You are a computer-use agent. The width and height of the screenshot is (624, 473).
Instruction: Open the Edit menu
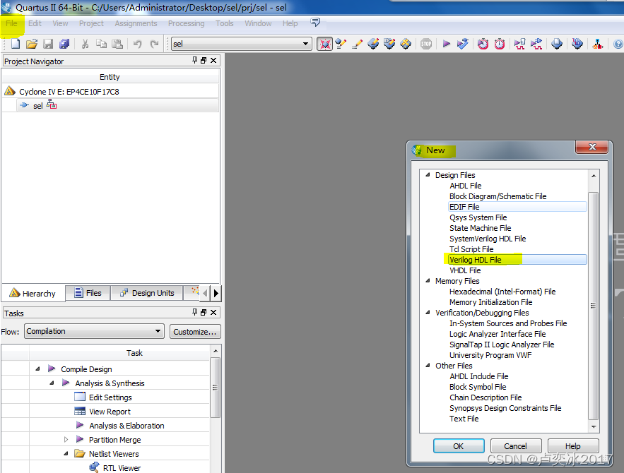click(x=35, y=23)
